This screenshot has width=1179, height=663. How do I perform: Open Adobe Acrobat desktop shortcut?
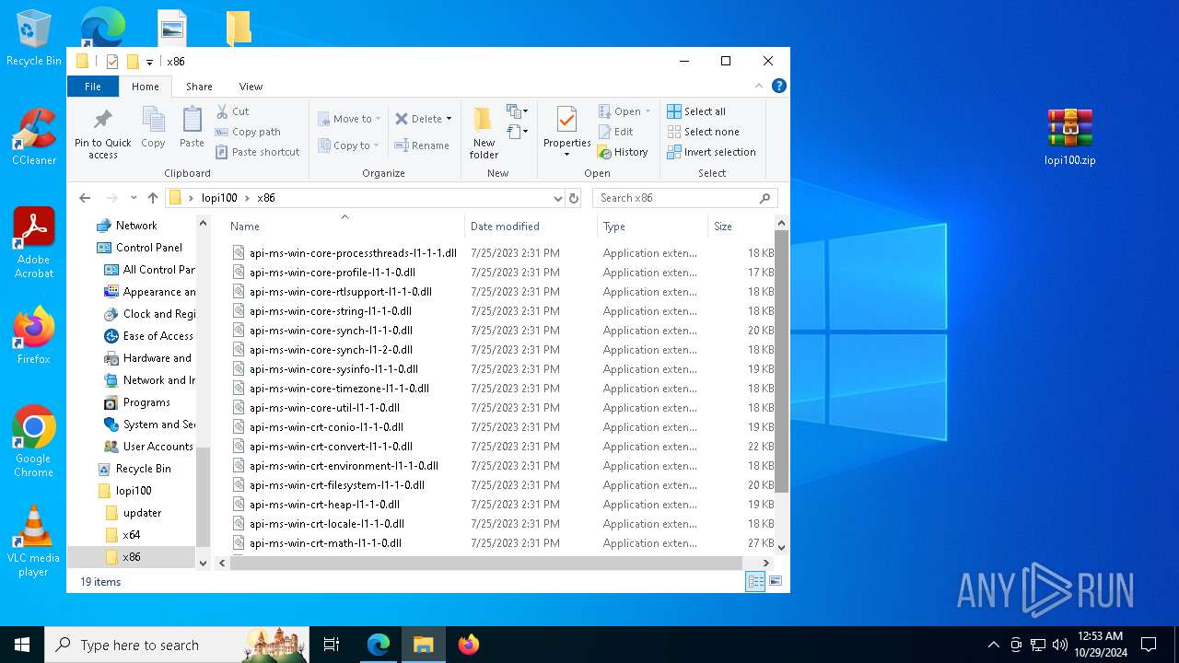(x=34, y=242)
